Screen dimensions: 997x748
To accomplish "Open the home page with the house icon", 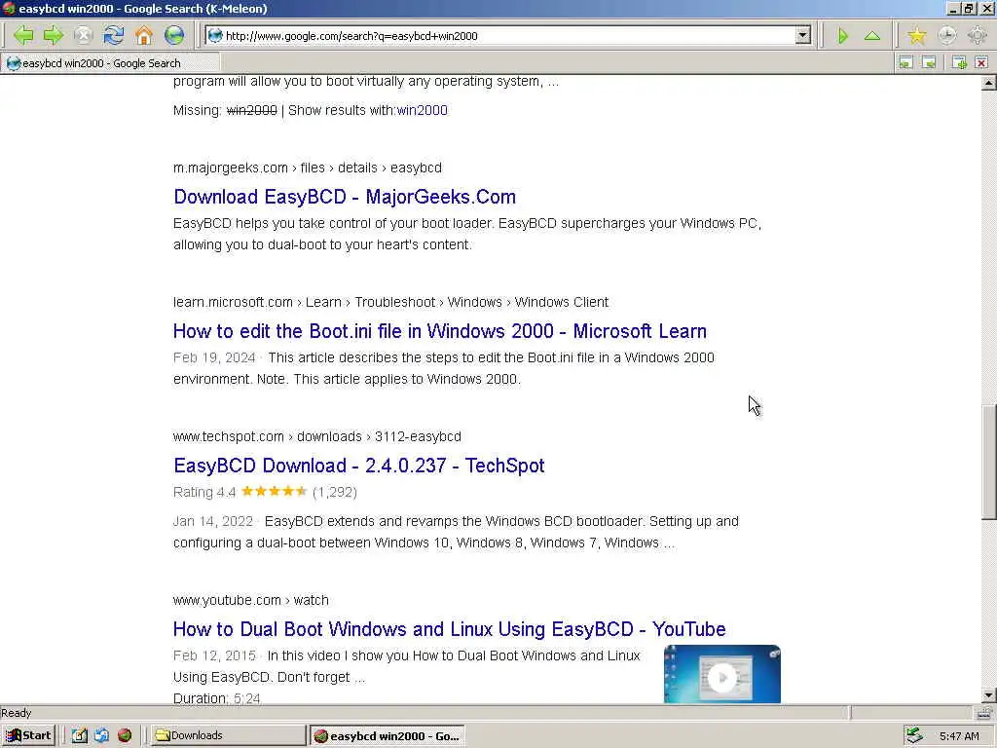I will click(x=144, y=36).
